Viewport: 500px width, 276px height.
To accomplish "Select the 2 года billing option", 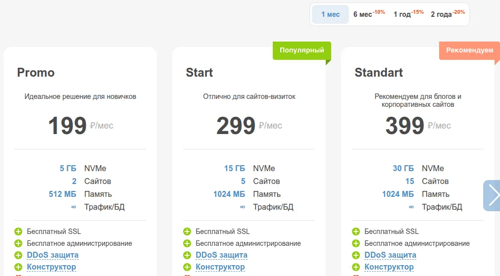I will (448, 14).
